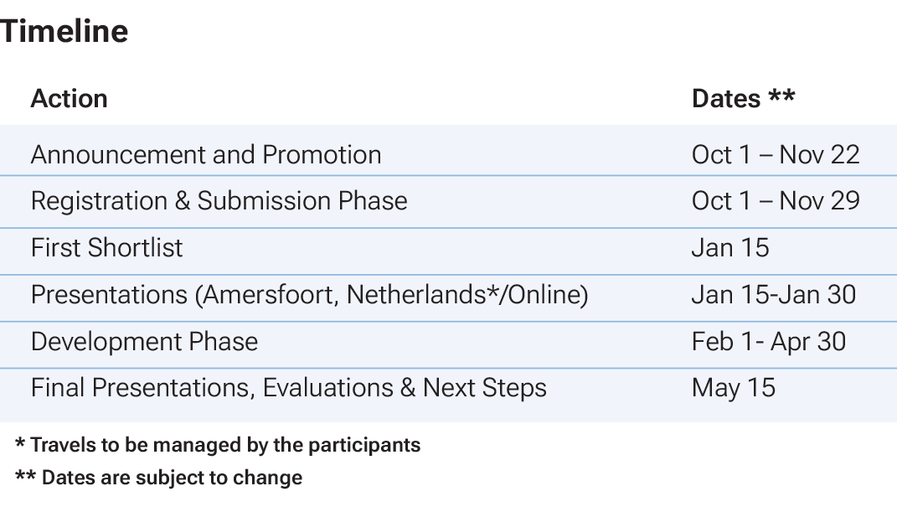Image resolution: width=897 pixels, height=517 pixels.
Task: Select Registration & Submission Phase text
Action: (x=219, y=201)
